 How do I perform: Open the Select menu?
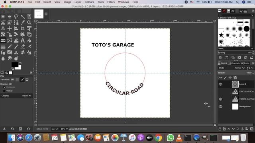tap(47, 2)
